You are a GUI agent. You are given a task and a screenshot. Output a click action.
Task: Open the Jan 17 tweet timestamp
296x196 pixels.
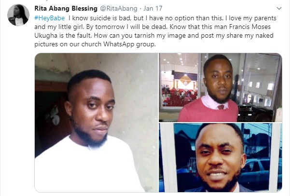point(146,8)
